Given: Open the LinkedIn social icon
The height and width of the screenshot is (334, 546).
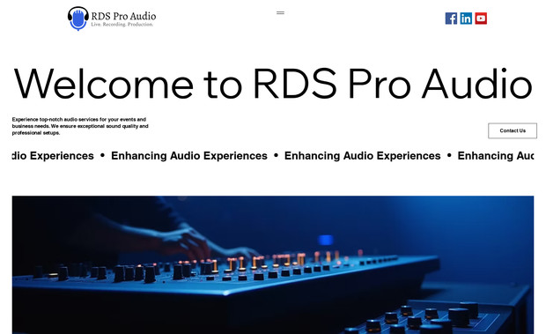Looking at the screenshot, I should pyautogui.click(x=466, y=19).
